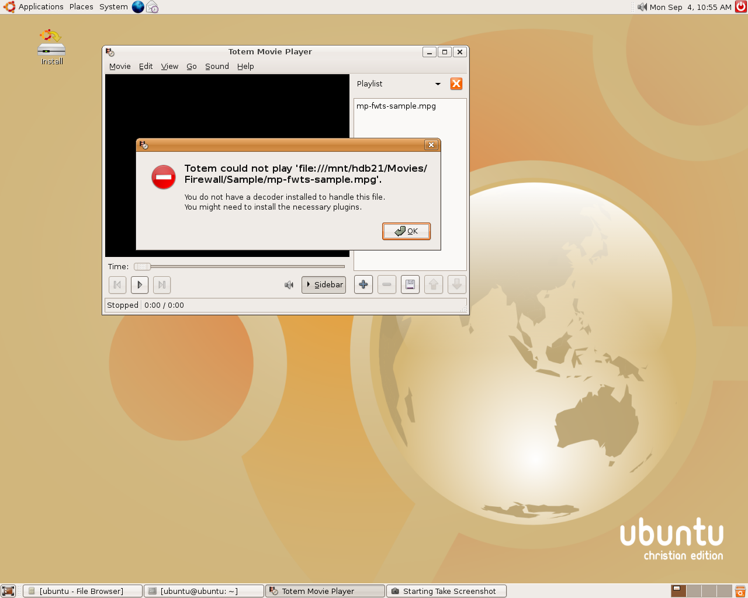This screenshot has width=748, height=598.
Task: Switch to ubuntu File Browser taskbar item
Action: (x=82, y=591)
